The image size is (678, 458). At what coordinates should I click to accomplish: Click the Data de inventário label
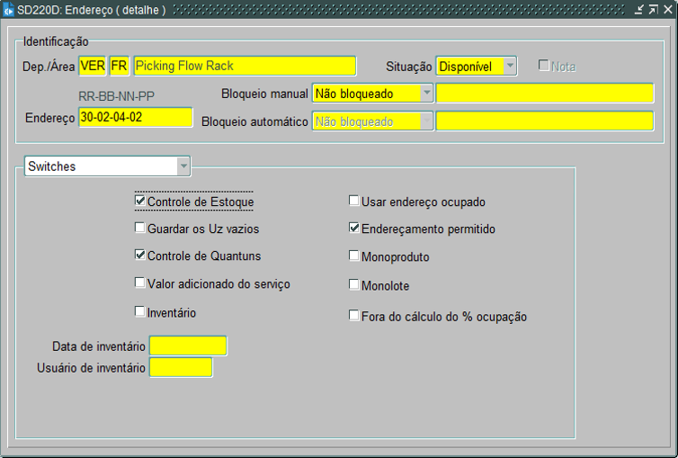pos(99,346)
